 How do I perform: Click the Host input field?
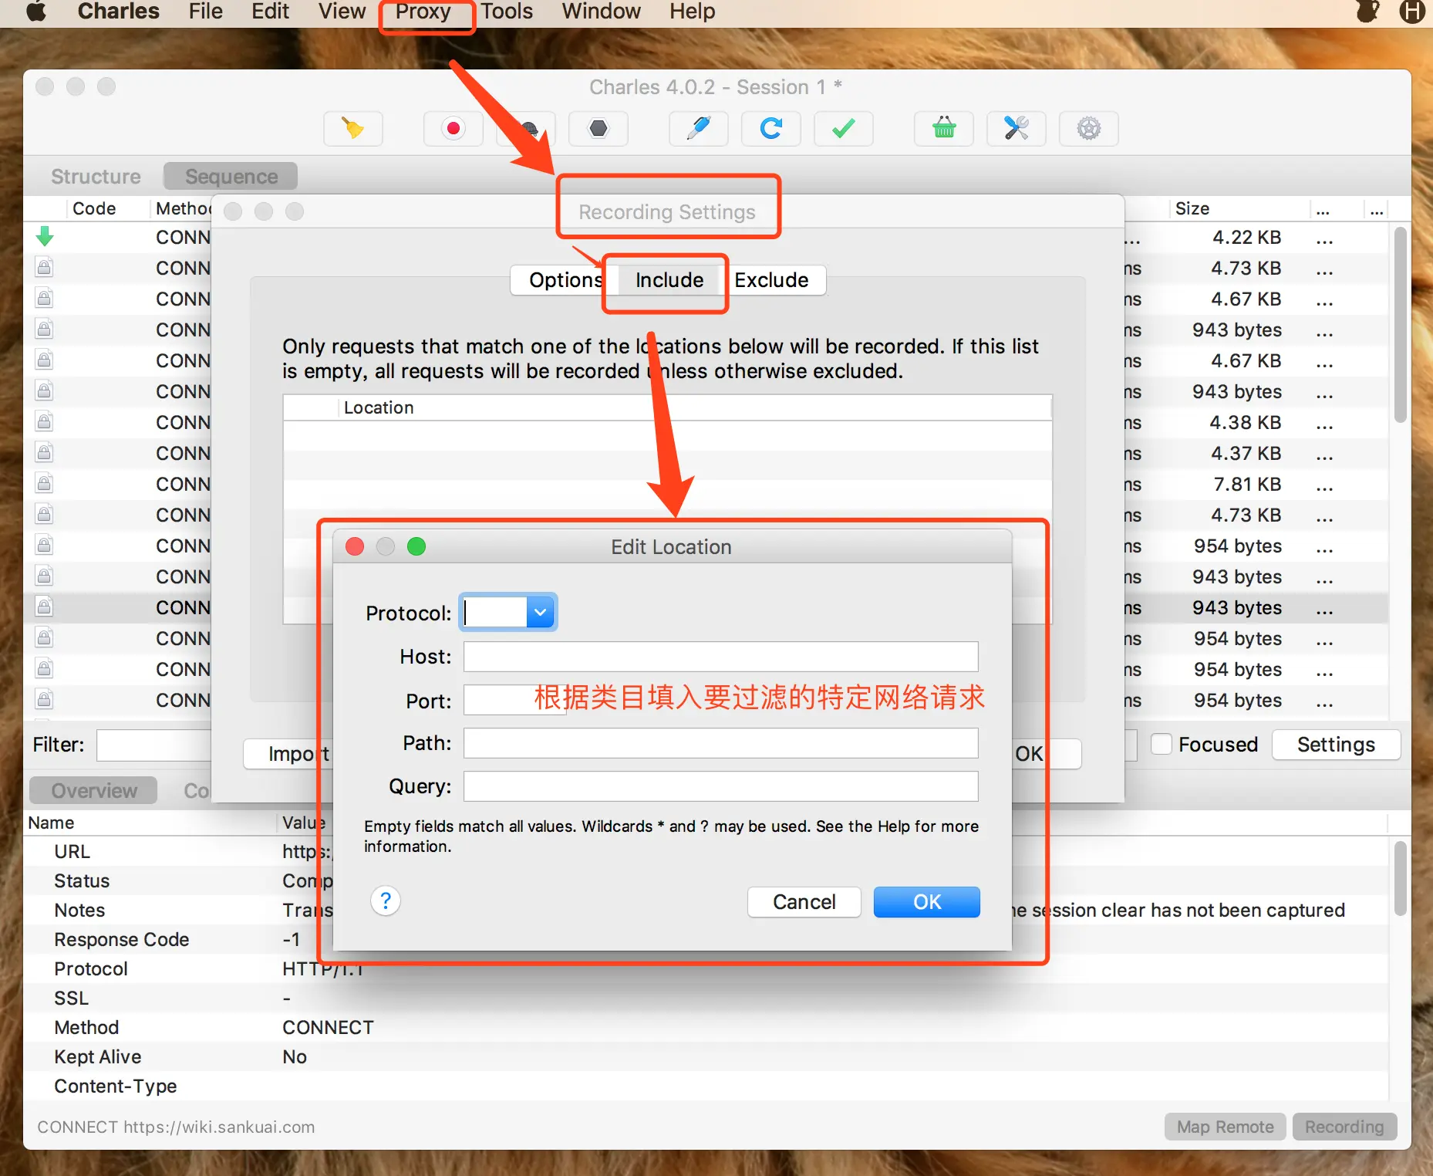721,657
